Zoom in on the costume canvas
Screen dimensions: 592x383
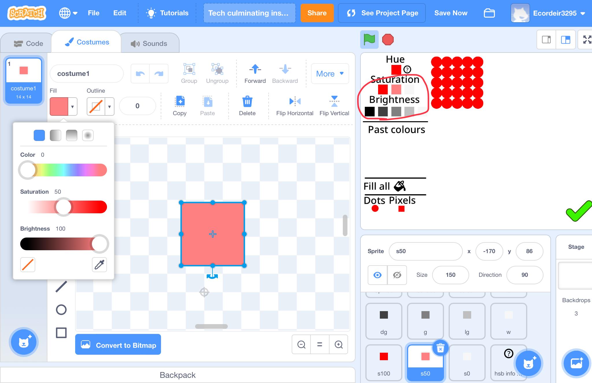[338, 344]
